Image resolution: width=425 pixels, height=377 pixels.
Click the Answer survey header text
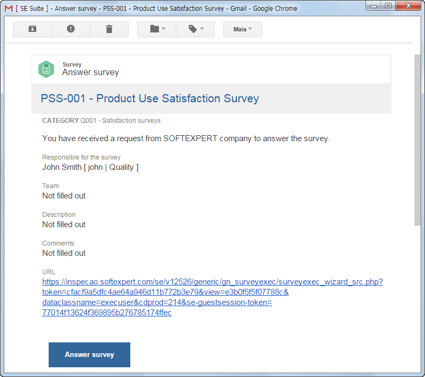coord(90,72)
